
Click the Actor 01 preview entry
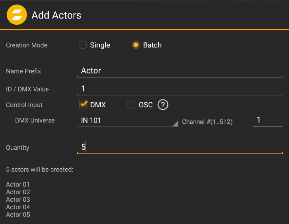coord(18,184)
